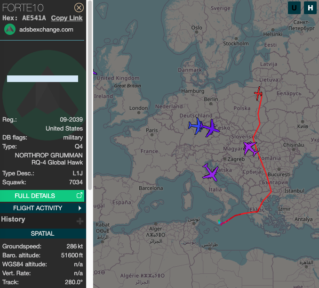Open the external-link icon on Full Details
Image resolution: width=319 pixels, height=288 pixels.
pos(79,196)
